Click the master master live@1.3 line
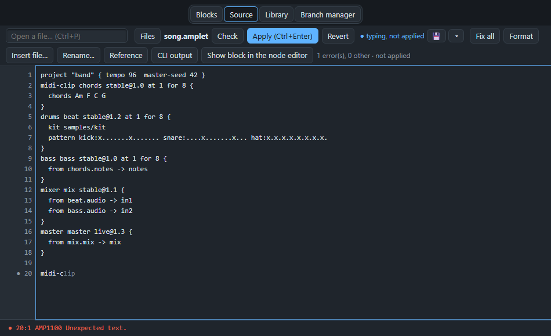551x336 pixels. [x=86, y=232]
